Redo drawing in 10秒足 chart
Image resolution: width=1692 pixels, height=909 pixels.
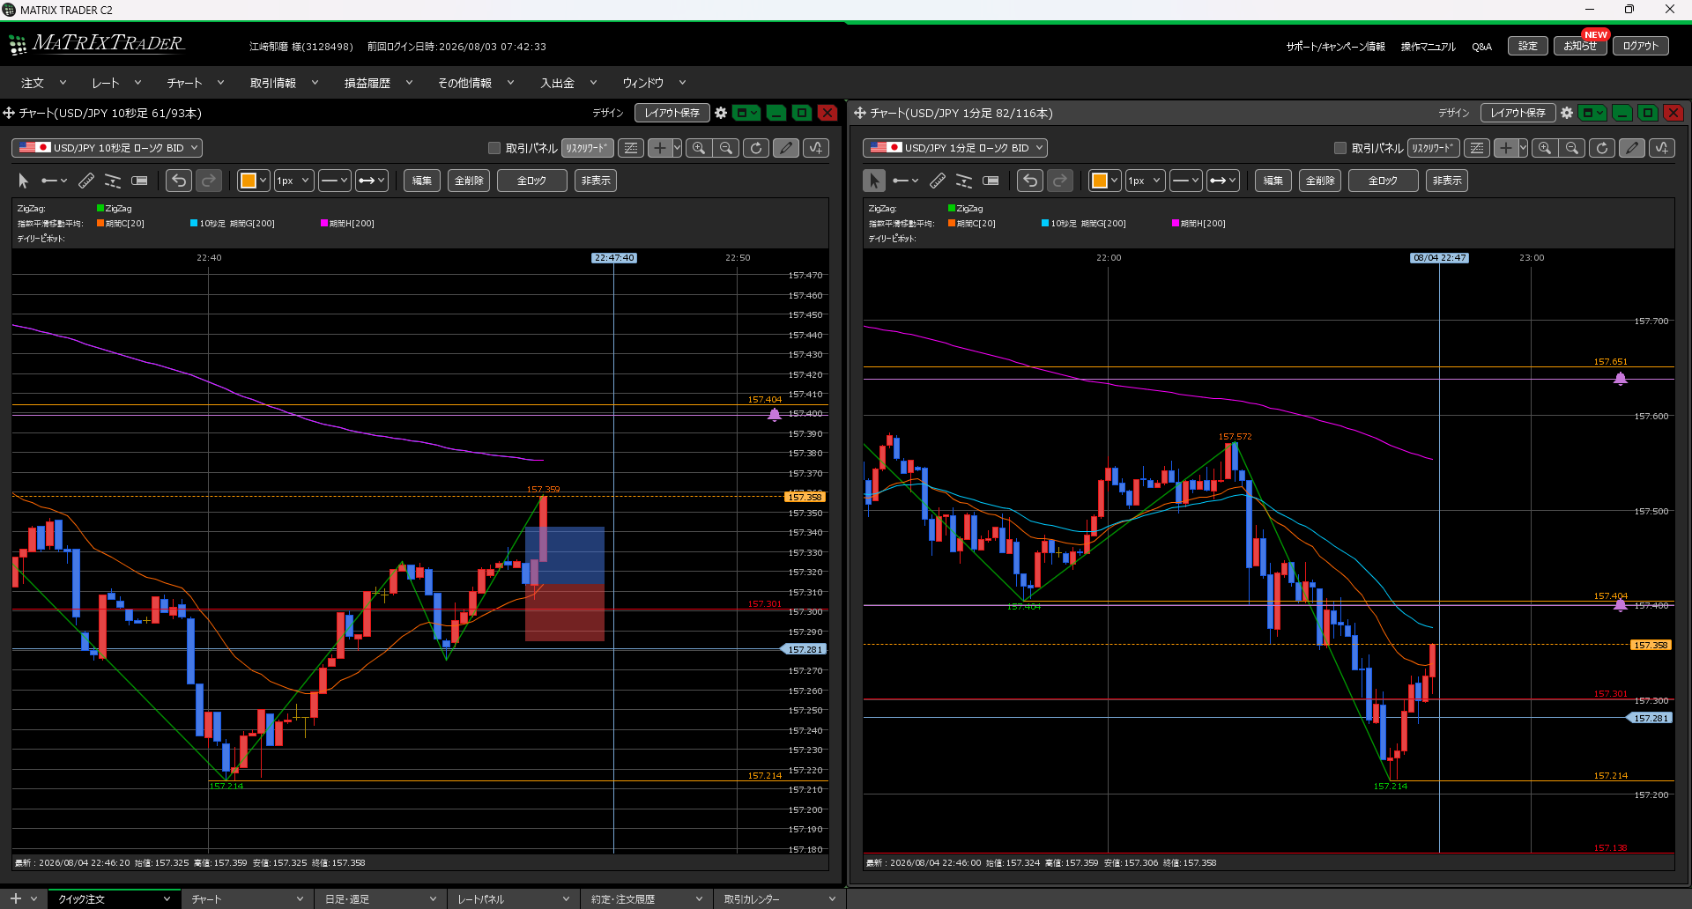209,181
